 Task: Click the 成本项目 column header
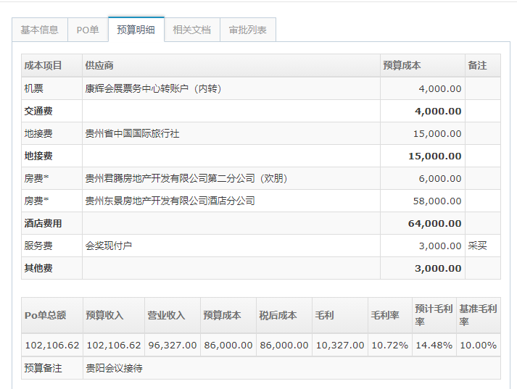coord(44,65)
